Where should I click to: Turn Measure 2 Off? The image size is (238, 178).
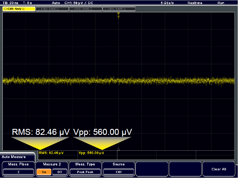[x=59, y=172]
